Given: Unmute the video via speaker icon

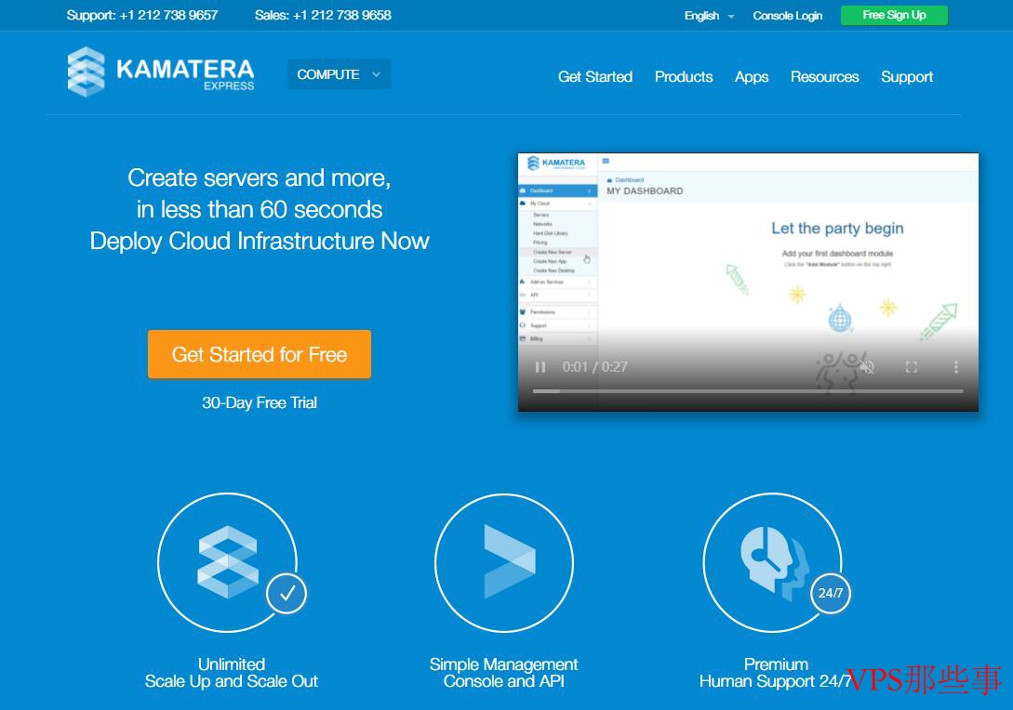Looking at the screenshot, I should (x=866, y=367).
